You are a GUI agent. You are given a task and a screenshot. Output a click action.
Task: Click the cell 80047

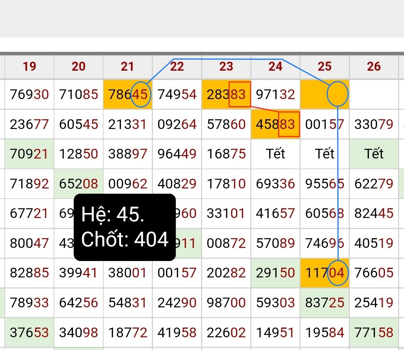tap(30, 243)
